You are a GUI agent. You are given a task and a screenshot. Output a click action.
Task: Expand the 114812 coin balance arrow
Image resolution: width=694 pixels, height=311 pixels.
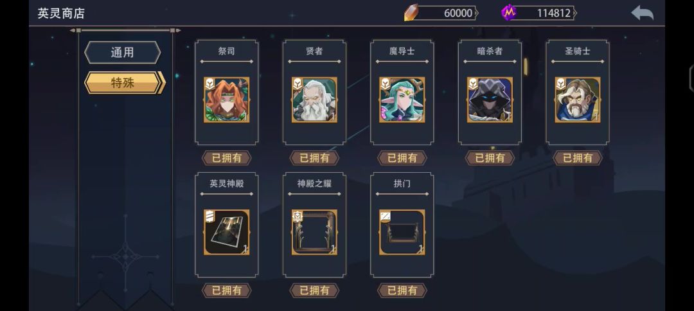pyautogui.click(x=574, y=13)
